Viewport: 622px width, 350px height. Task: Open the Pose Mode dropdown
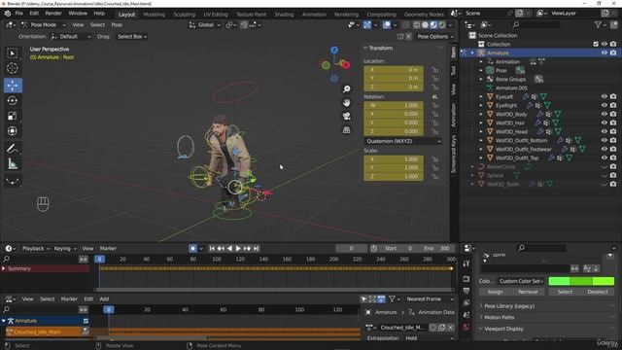[x=44, y=24]
